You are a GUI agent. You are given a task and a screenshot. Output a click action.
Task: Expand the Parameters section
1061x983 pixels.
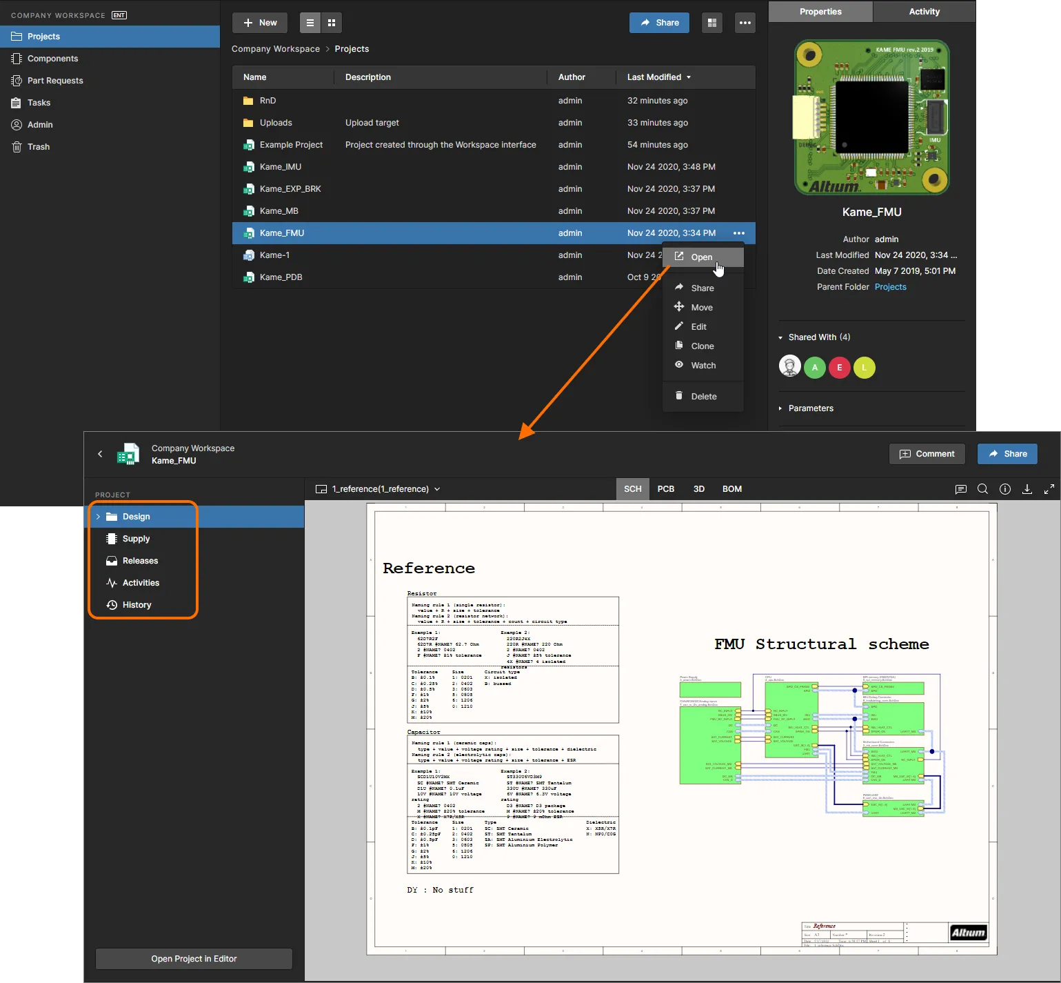[x=780, y=408]
